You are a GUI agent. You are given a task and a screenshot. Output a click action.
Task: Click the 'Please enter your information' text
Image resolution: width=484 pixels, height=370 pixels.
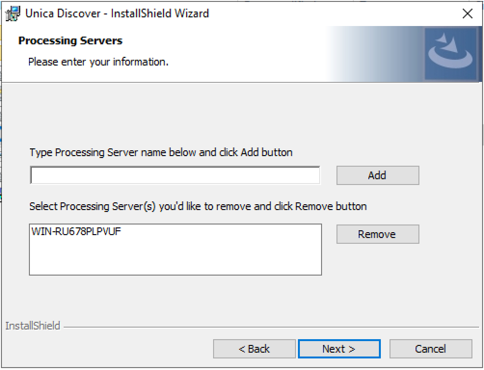pyautogui.click(x=98, y=62)
